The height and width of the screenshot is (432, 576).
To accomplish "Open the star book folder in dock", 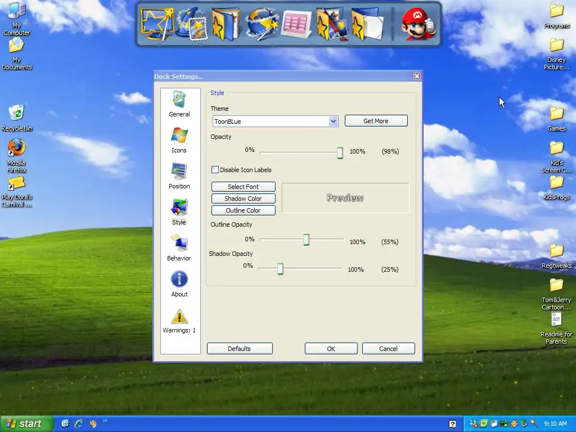I will (x=226, y=25).
